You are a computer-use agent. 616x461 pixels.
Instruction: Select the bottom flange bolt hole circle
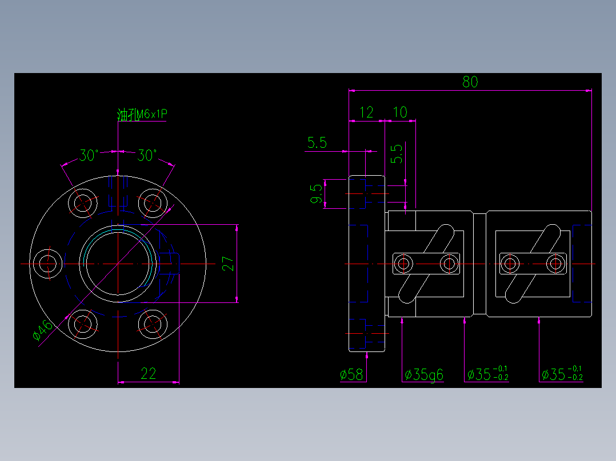tap(83, 324)
